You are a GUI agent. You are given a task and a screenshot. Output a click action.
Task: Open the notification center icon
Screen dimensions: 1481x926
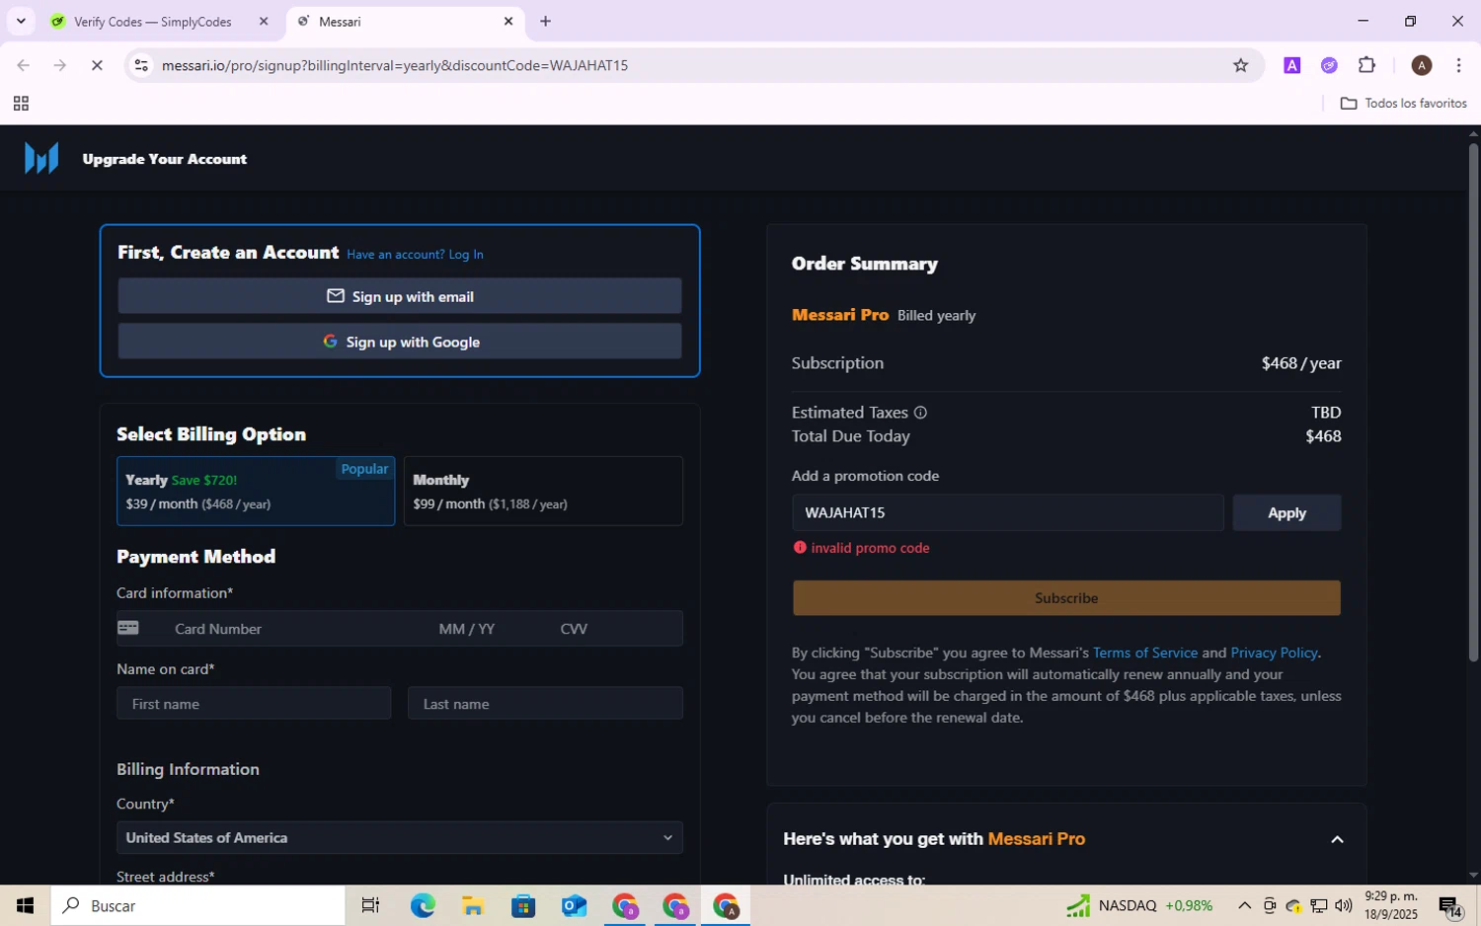click(1450, 905)
